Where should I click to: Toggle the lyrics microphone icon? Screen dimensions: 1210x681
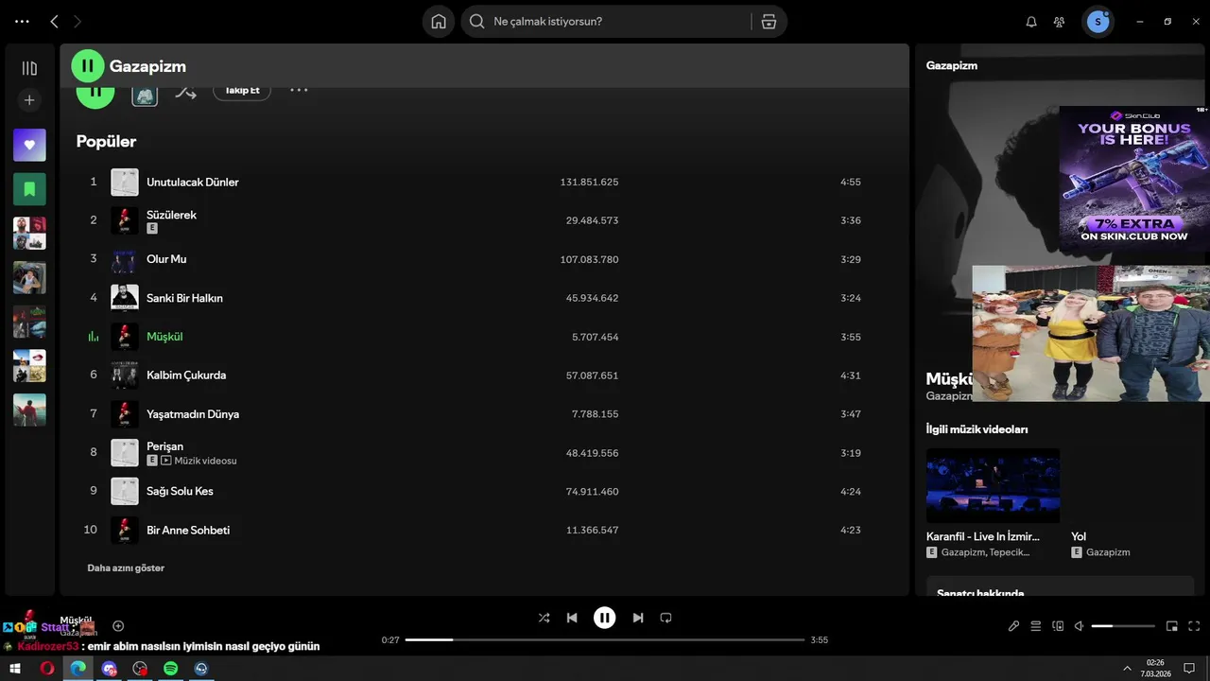click(1013, 626)
